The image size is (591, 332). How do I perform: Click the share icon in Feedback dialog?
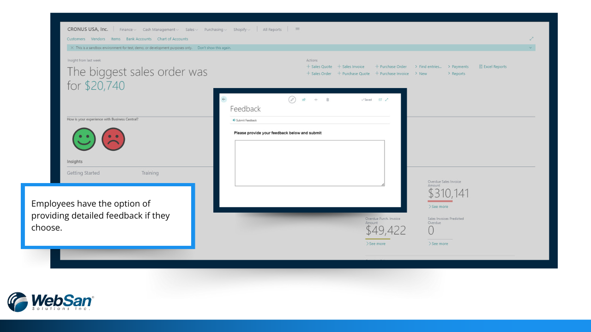[304, 100]
